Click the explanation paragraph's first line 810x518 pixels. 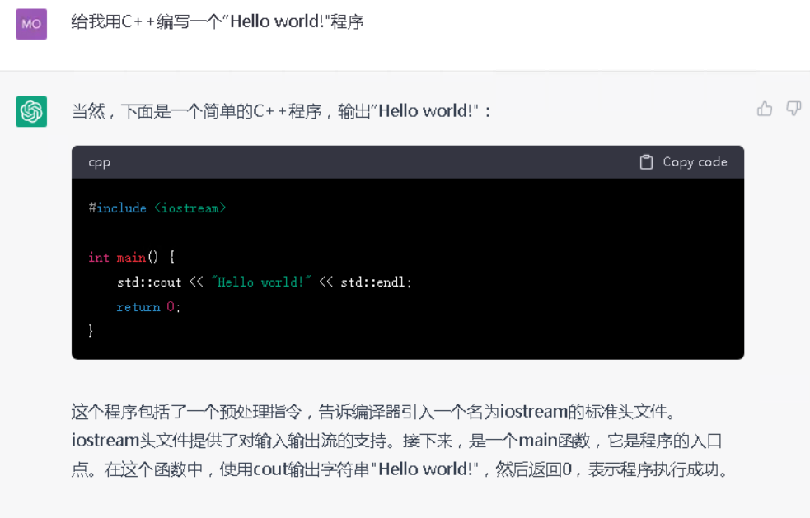tap(373, 412)
